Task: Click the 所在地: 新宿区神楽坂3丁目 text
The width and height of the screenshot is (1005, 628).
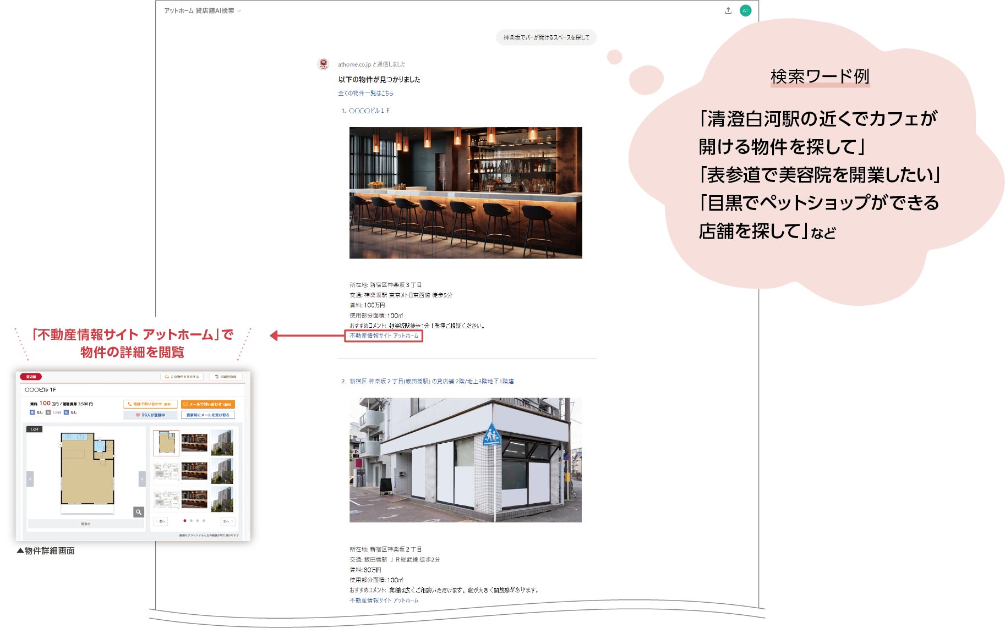Action: click(386, 285)
